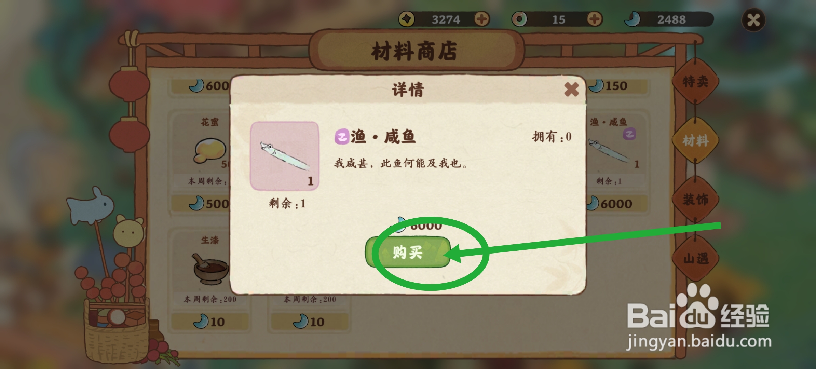Screen dimensions: 816x369
Task: Open the 山遇 tab
Action: point(695,259)
